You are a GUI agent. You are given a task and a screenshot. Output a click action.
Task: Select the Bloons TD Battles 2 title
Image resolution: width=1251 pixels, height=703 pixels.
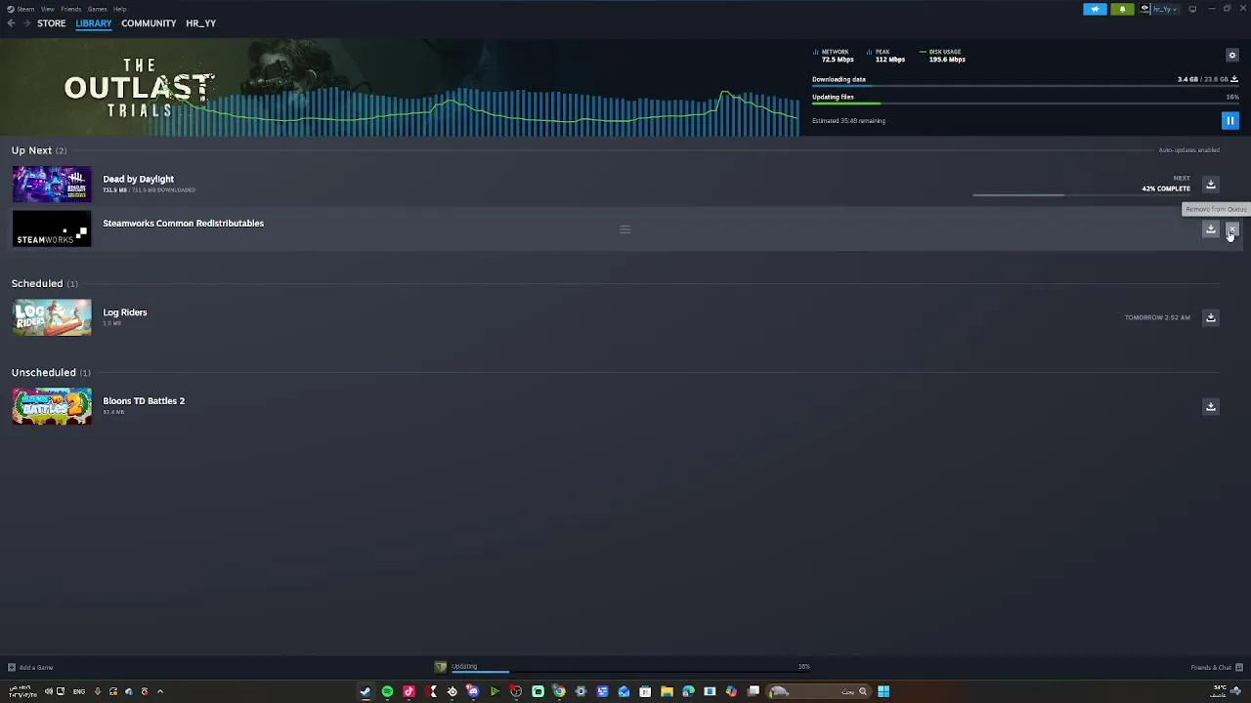(x=144, y=401)
